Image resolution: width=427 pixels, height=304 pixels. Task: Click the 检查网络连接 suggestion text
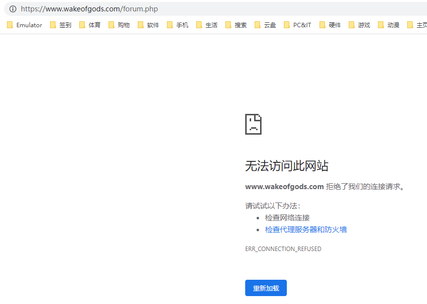287,218
